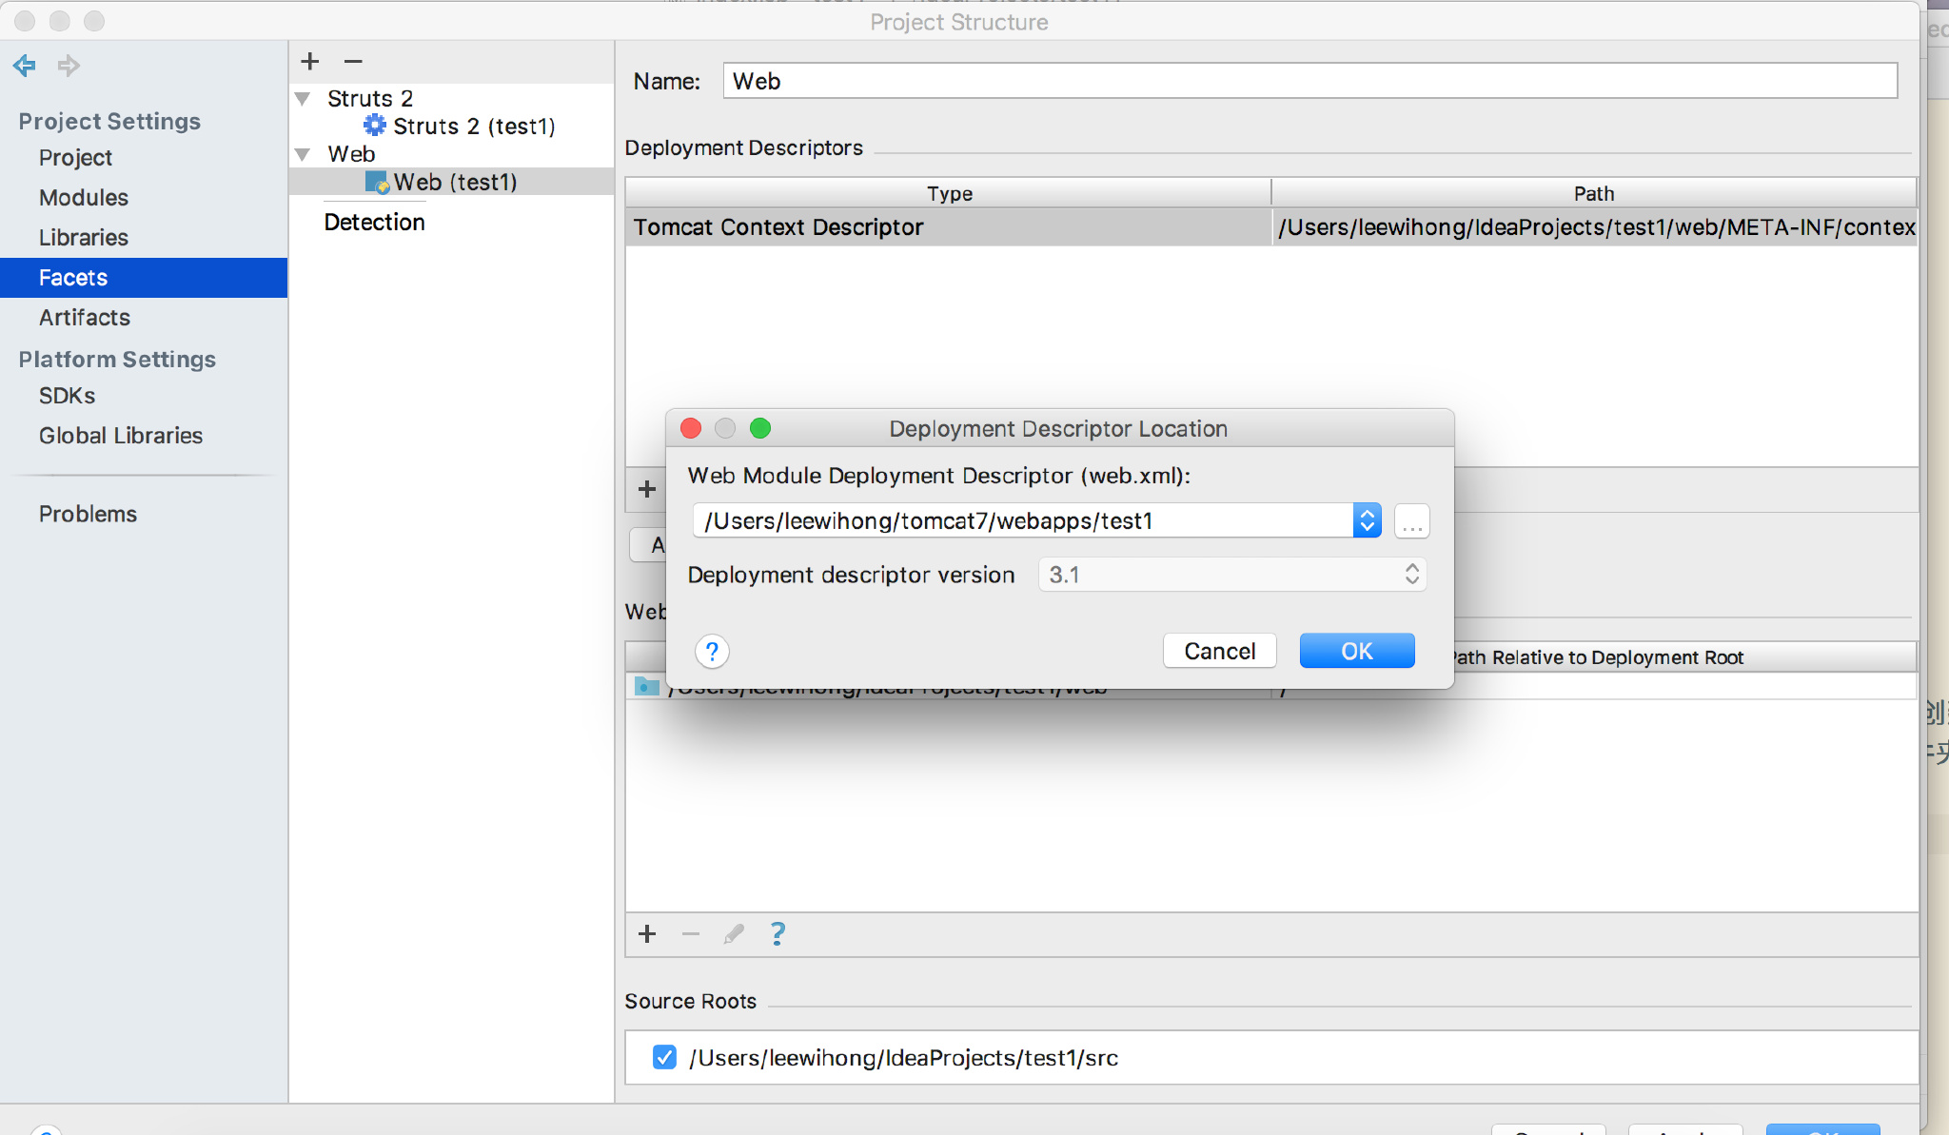Collapse the Struts 2 tree node
Image resolution: width=1949 pixels, height=1135 pixels.
click(304, 99)
